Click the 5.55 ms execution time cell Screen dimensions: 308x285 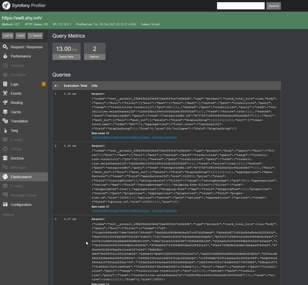[x=70, y=94]
